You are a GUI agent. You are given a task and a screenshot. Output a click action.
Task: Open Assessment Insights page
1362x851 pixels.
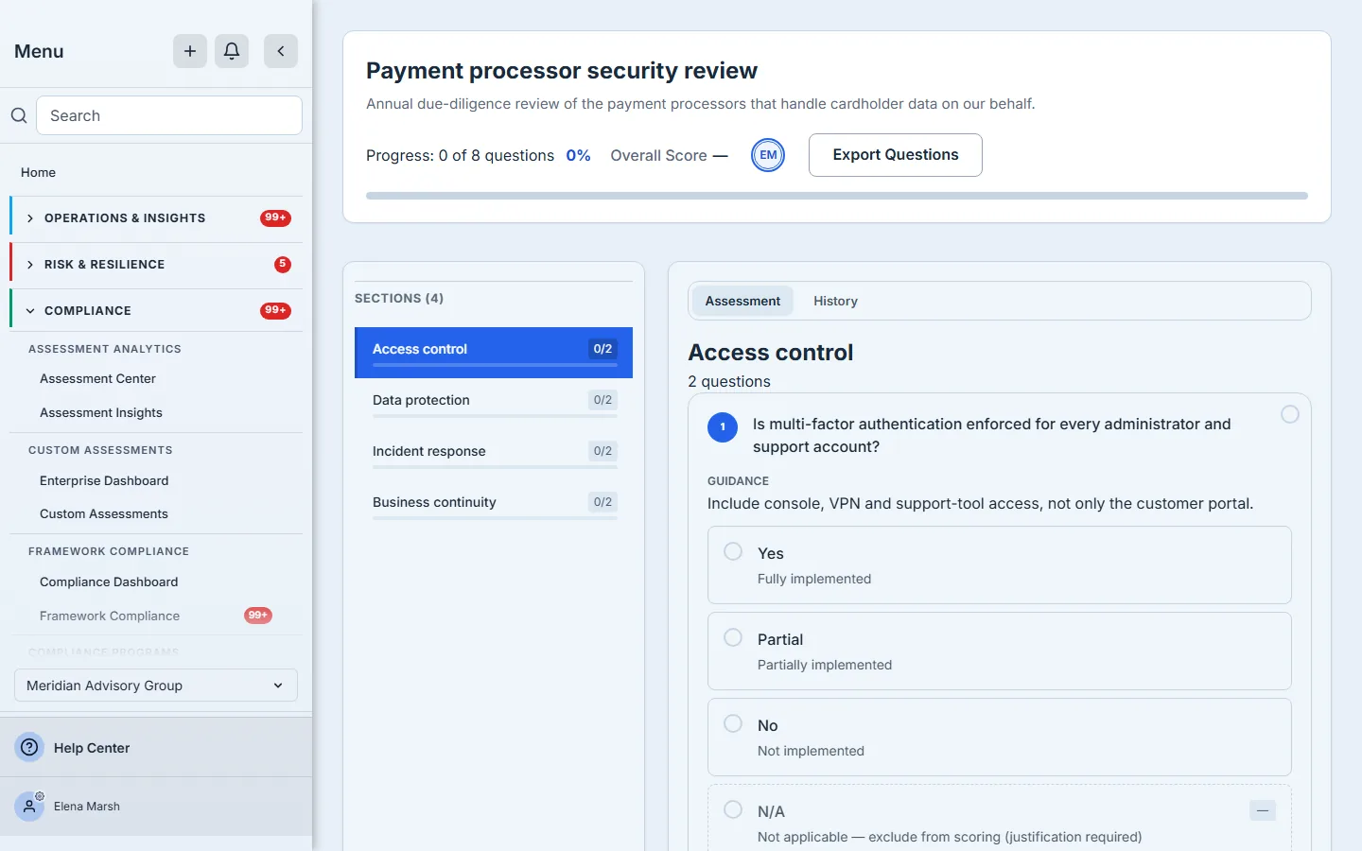click(x=101, y=412)
